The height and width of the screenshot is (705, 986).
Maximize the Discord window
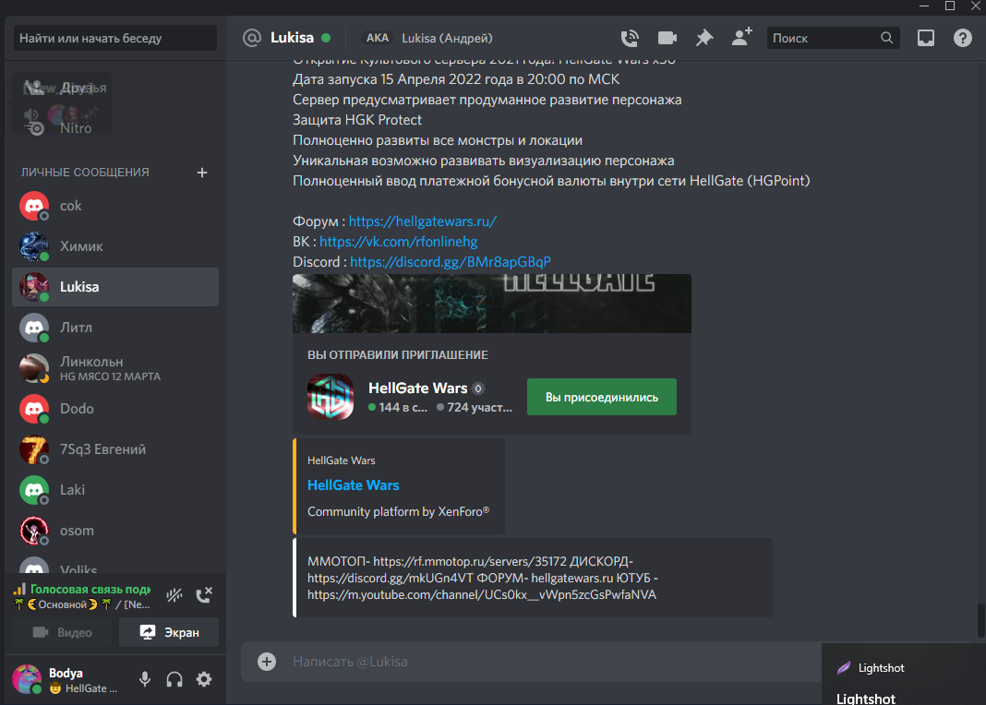tap(949, 6)
